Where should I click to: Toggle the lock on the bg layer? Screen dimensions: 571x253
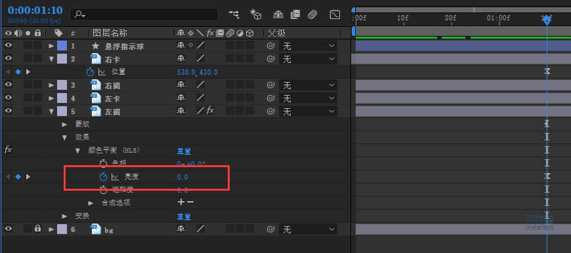(37, 229)
